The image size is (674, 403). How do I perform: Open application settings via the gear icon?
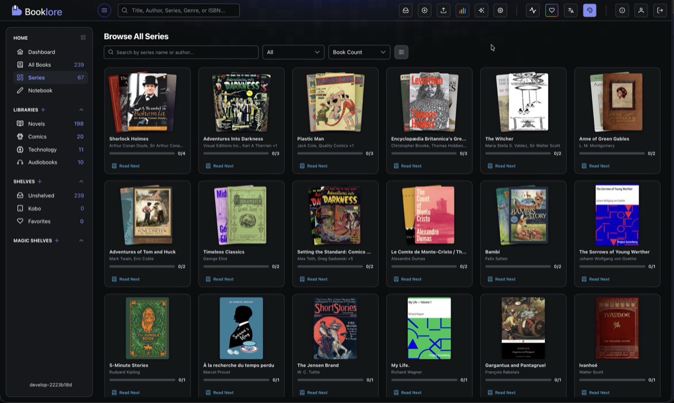point(500,10)
